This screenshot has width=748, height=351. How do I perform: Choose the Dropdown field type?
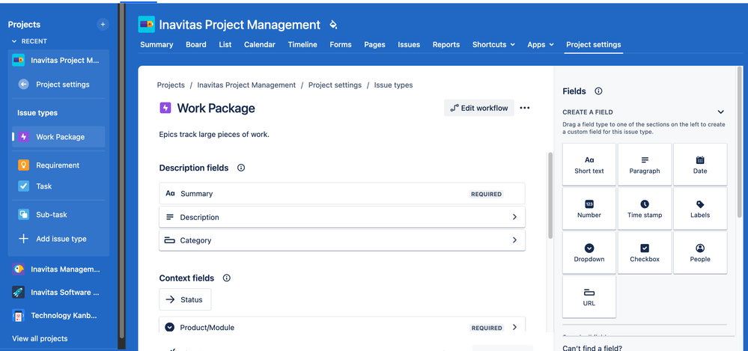(x=589, y=253)
